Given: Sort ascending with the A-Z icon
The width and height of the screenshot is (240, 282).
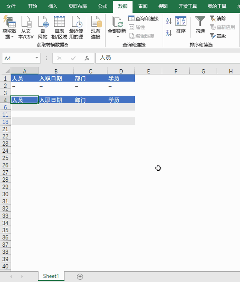Looking at the screenshot, I should (169, 21).
